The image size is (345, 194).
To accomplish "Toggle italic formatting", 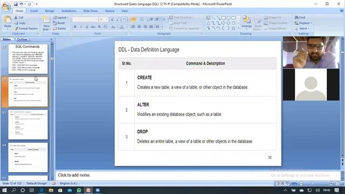I will tap(81, 27).
